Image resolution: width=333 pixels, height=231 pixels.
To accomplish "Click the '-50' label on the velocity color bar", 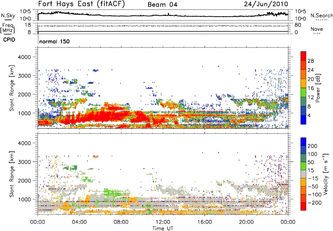I will [313, 186].
